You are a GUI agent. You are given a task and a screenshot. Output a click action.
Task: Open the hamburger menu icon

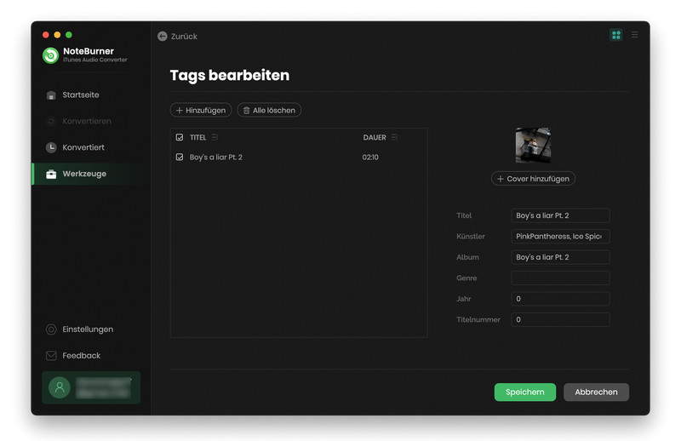634,34
